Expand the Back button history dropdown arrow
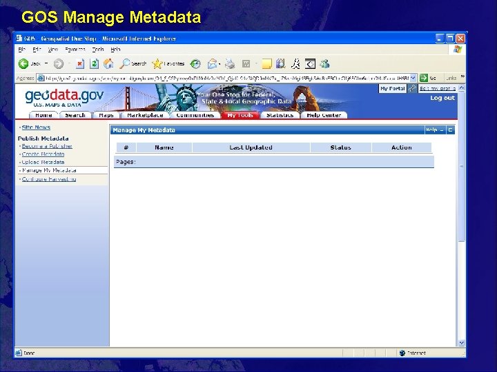 click(x=46, y=63)
